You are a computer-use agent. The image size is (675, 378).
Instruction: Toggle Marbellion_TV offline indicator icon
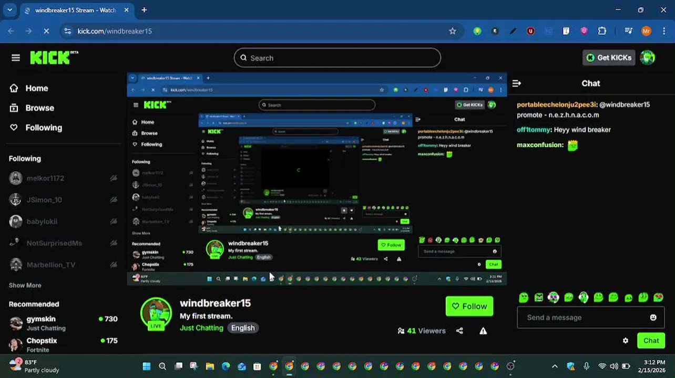click(x=113, y=265)
